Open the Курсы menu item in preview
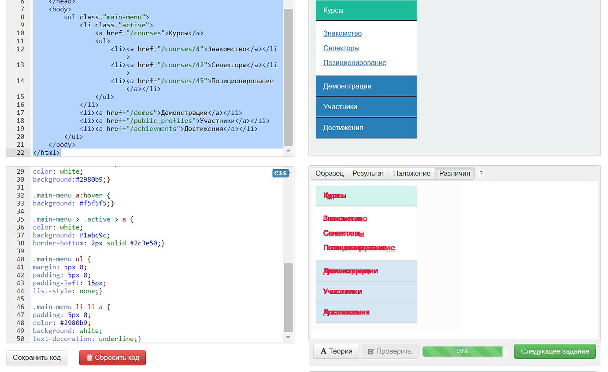 point(366,11)
